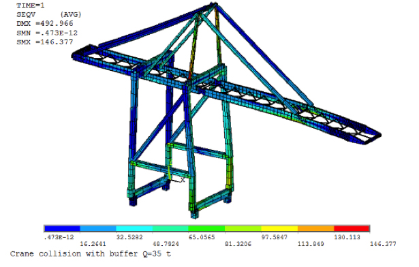
Task: Click the SMN =.473E-12 text
Action: (x=47, y=33)
